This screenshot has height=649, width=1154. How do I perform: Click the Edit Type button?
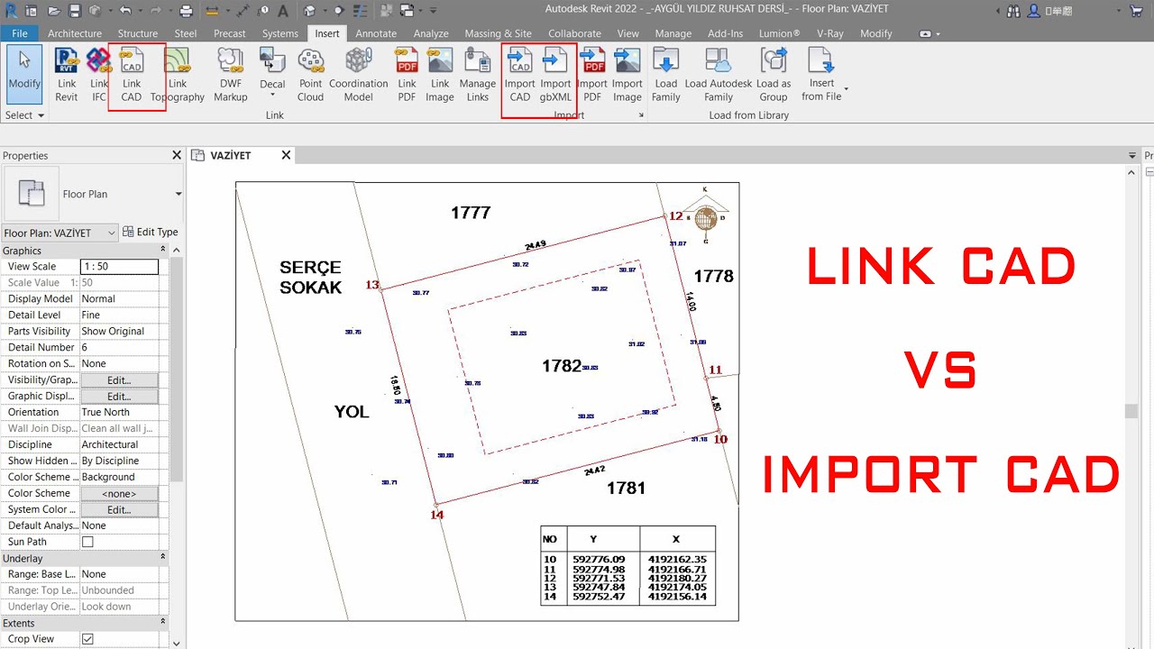pyautogui.click(x=151, y=232)
